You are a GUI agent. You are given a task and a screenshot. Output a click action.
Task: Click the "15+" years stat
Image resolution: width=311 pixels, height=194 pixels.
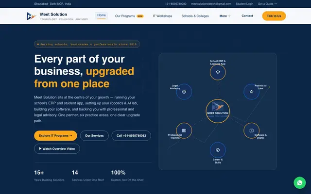[39, 173]
